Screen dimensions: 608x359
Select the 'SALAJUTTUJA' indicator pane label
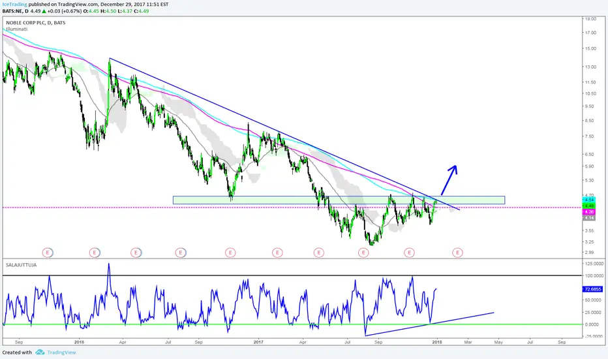[x=22, y=265]
